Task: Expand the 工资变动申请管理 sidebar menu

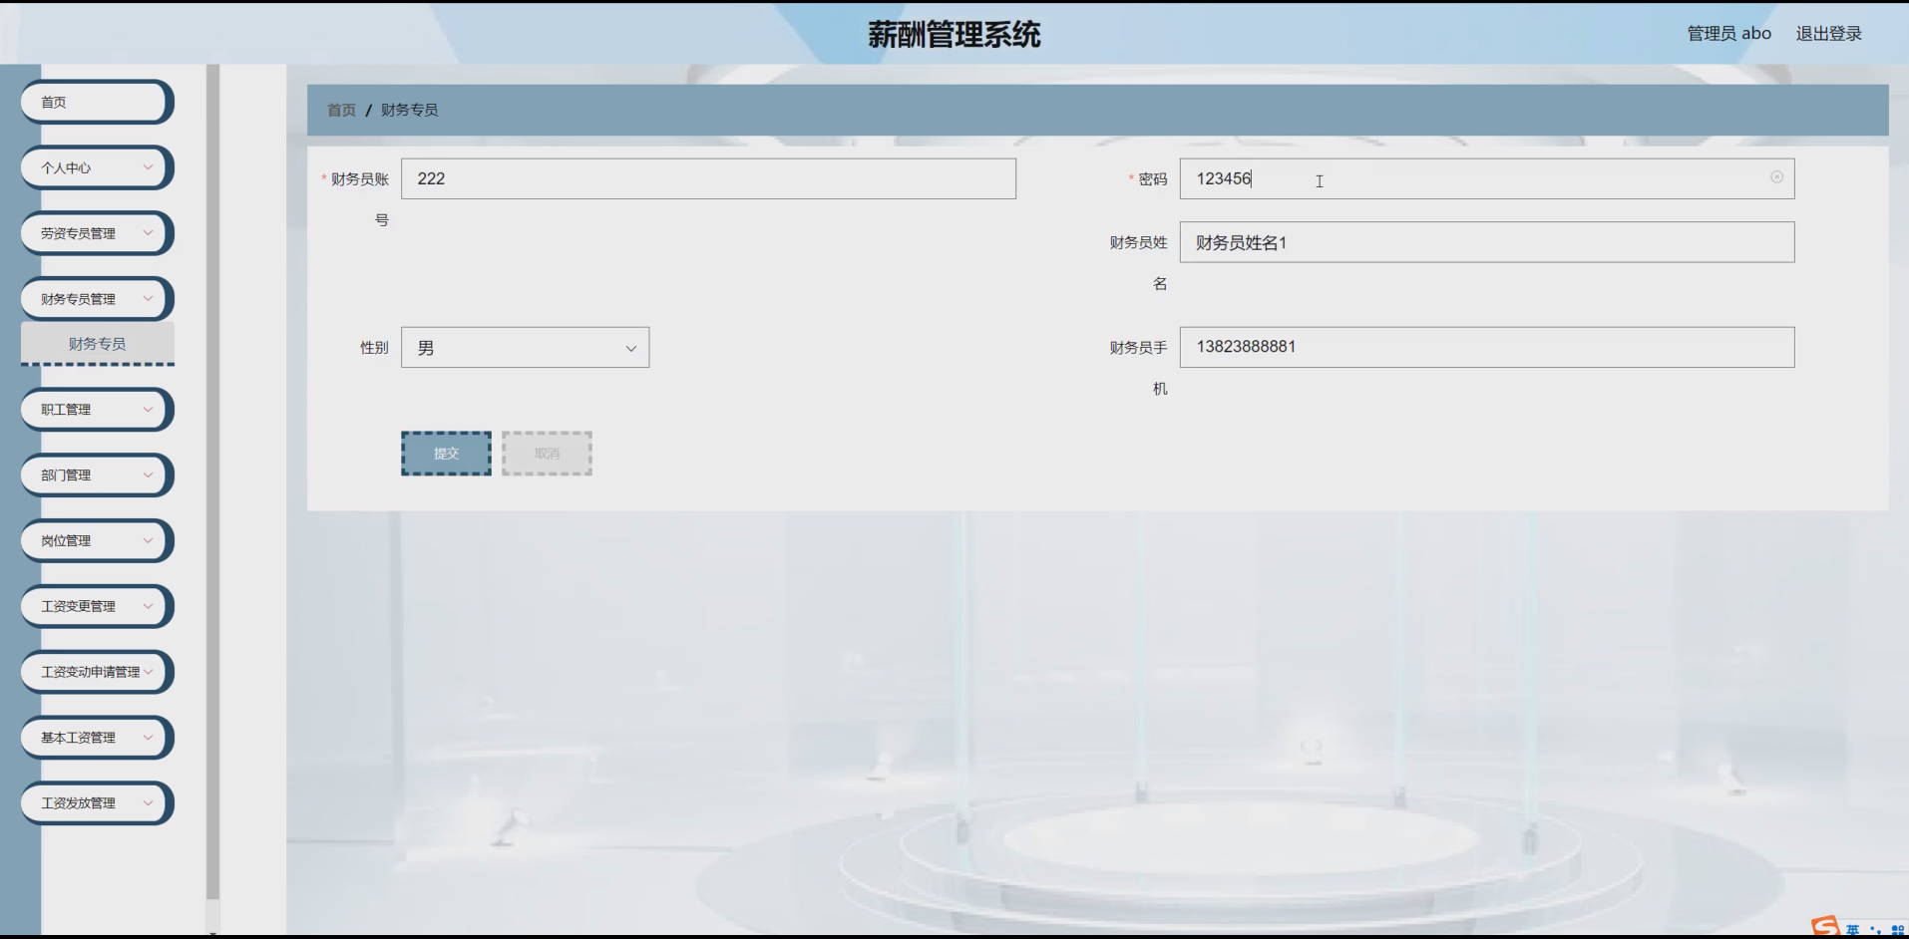Action: [97, 672]
